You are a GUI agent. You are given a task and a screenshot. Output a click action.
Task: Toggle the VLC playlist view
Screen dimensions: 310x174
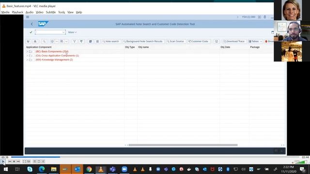coord(34,161)
